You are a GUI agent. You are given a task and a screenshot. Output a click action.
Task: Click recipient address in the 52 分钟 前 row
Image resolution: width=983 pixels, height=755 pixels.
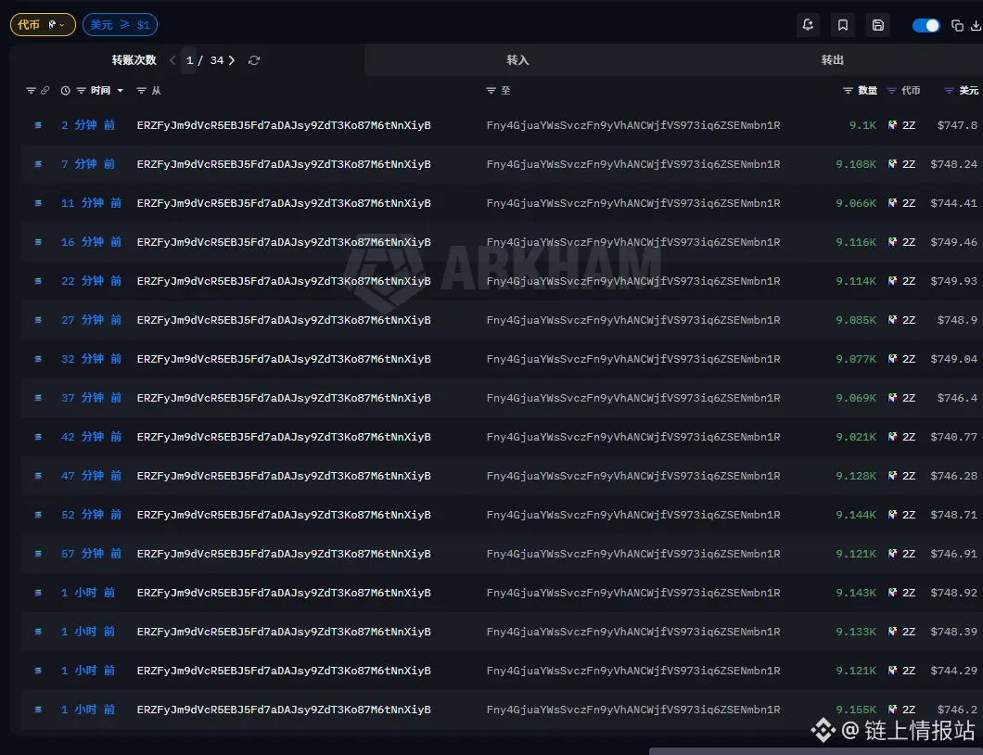(633, 515)
